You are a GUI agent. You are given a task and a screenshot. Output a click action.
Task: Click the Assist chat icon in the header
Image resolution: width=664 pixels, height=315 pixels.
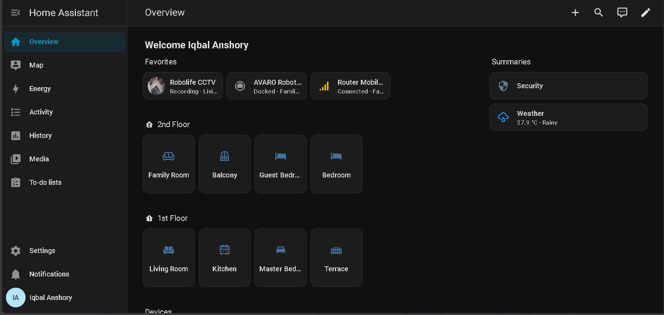point(622,13)
